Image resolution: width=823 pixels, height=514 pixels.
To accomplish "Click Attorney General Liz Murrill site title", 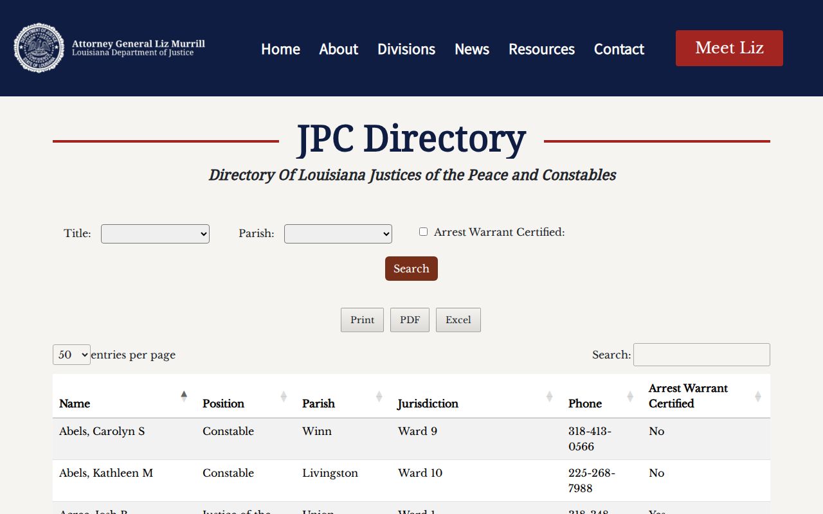I will click(138, 44).
